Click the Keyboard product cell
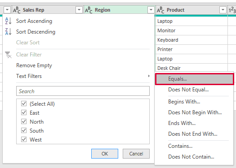The height and width of the screenshot is (168, 236). pyautogui.click(x=191, y=40)
